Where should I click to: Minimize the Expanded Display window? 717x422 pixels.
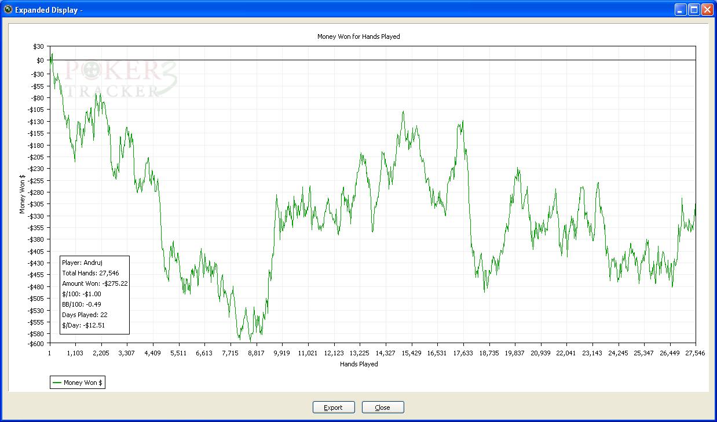[680, 10]
